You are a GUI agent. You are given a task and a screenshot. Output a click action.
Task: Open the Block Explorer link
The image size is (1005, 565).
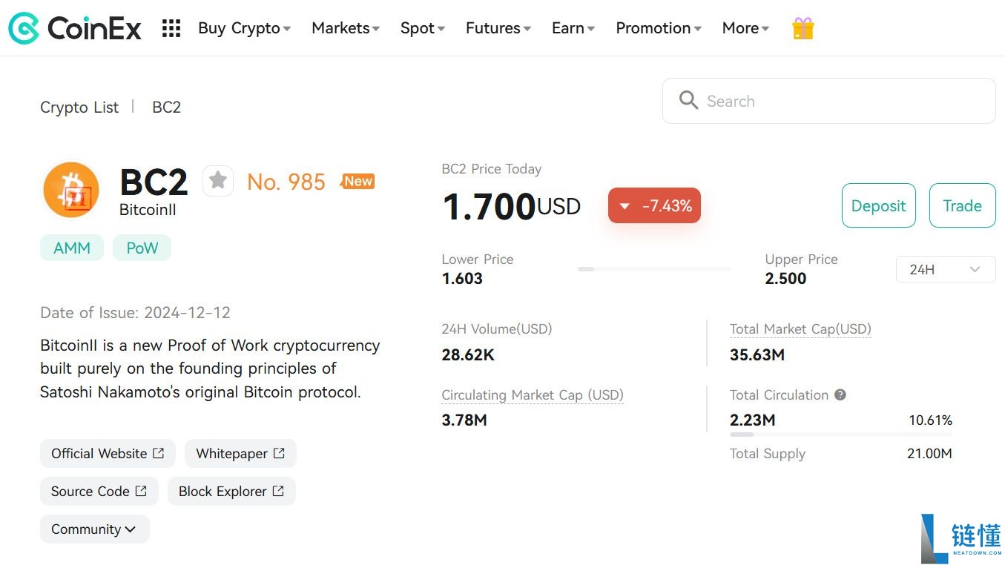pyautogui.click(x=231, y=492)
